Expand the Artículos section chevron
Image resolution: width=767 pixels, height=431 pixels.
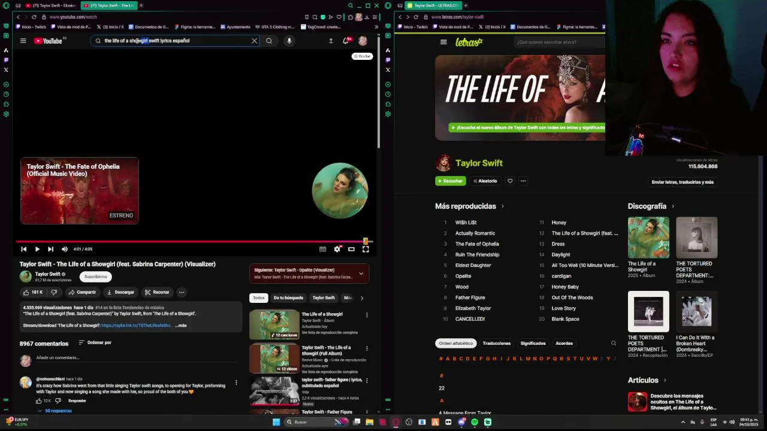665,380
